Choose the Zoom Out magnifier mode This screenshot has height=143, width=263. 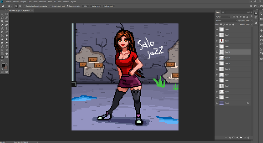[x=20, y=6]
